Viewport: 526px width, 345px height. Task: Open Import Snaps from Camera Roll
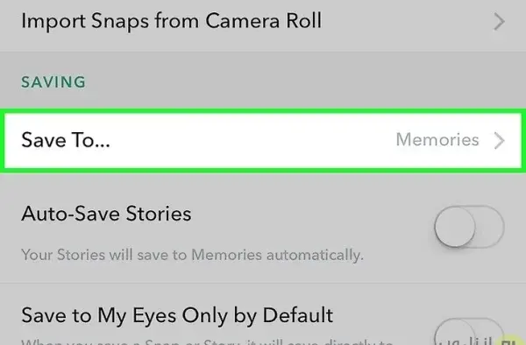[171, 21]
